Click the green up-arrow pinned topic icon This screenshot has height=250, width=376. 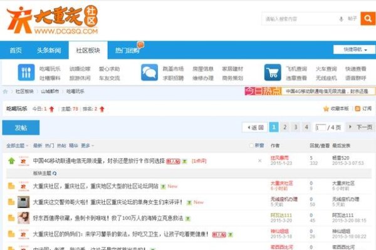coord(11,161)
